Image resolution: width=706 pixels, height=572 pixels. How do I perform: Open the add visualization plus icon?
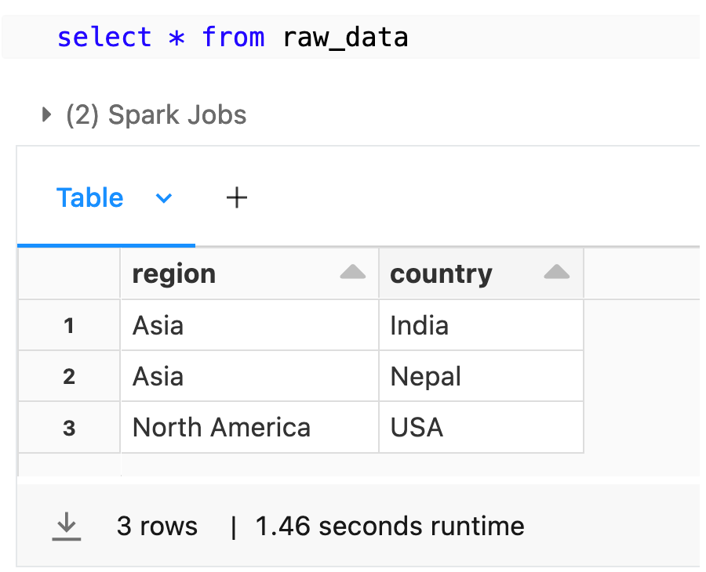point(236,197)
